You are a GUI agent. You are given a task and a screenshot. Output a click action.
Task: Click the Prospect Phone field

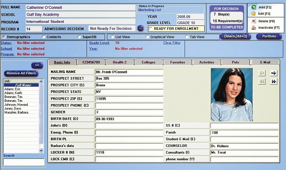(x=129, y=105)
